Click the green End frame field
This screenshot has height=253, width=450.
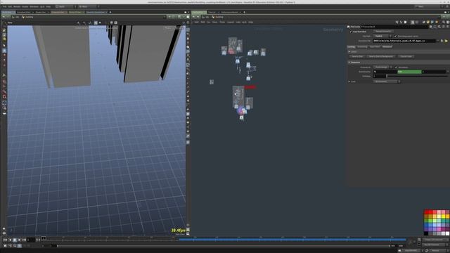click(409, 72)
